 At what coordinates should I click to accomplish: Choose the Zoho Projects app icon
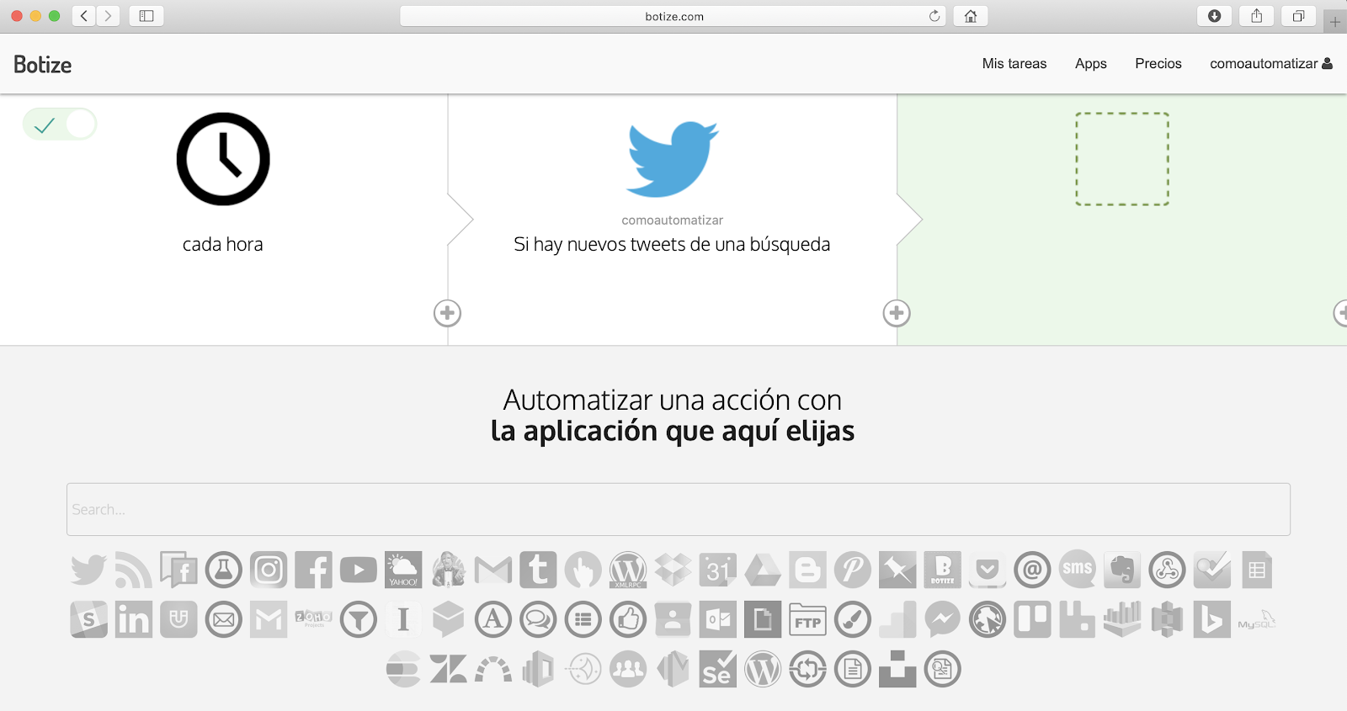[314, 618]
